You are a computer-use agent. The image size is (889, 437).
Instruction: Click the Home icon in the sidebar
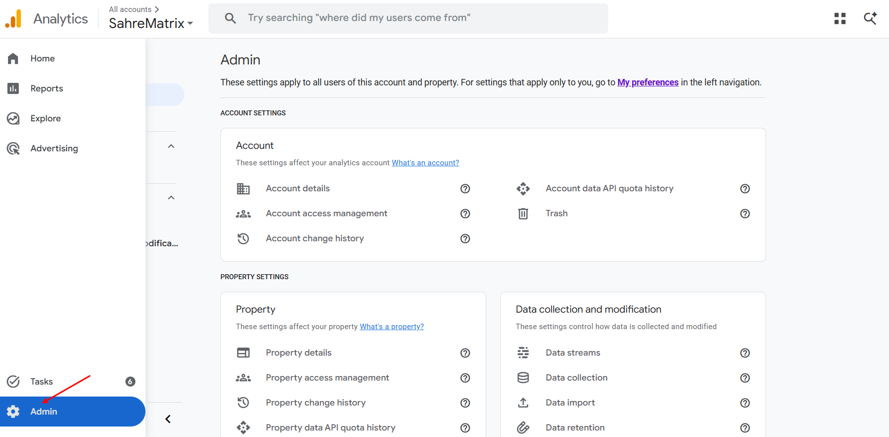pyautogui.click(x=13, y=58)
